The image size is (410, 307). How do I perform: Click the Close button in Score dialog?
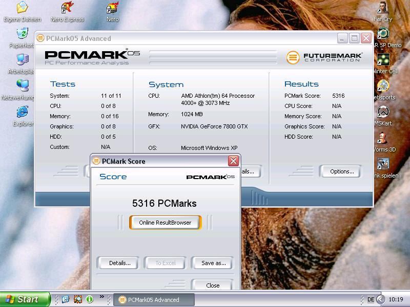[x=213, y=285]
